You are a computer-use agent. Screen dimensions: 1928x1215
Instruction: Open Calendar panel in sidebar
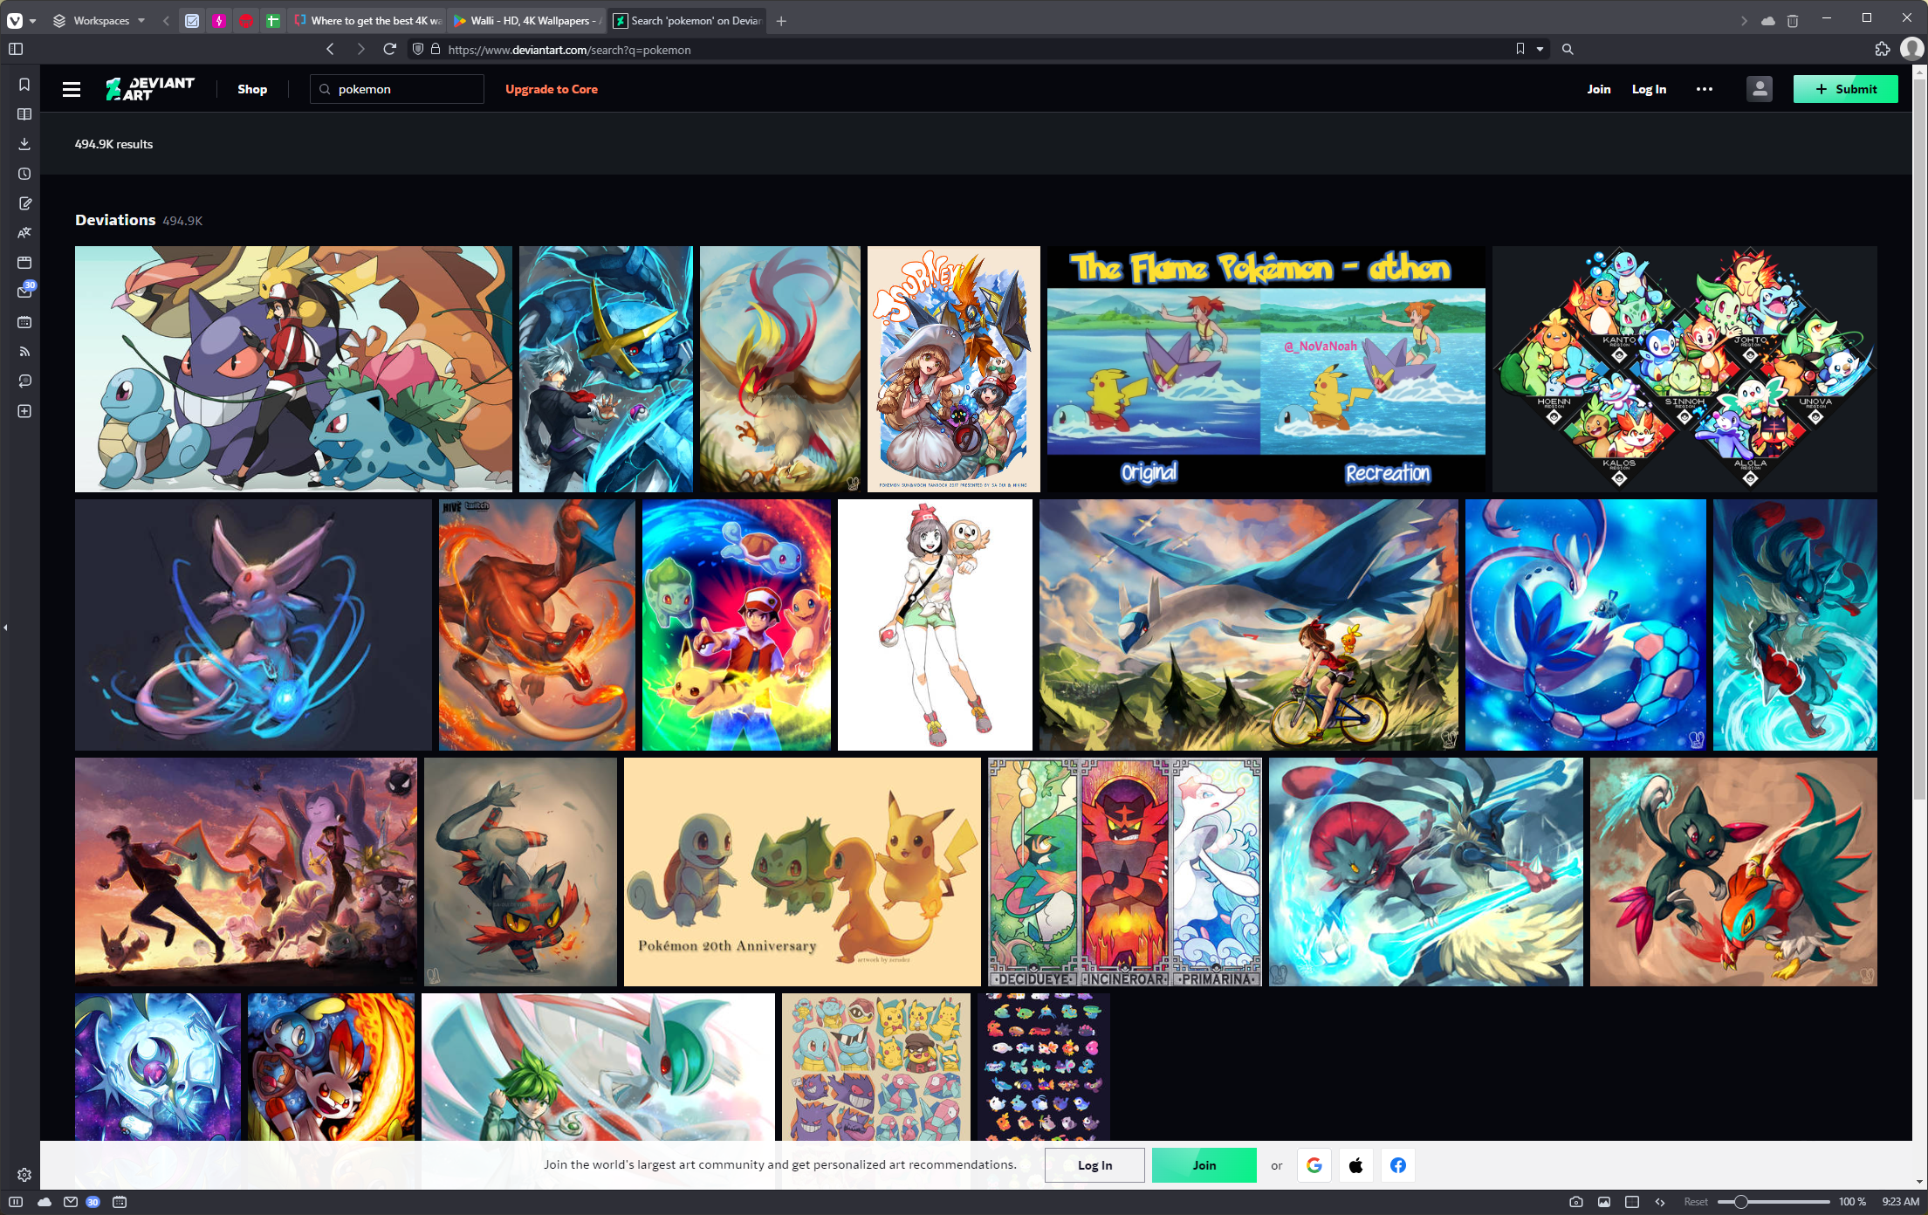tap(24, 322)
